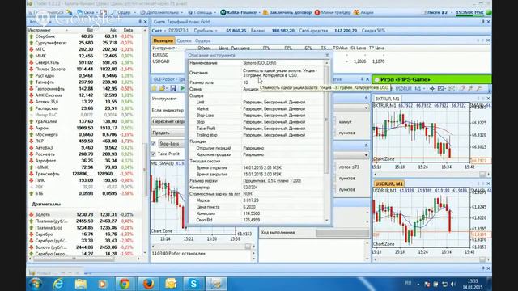The width and height of the screenshot is (518, 291).
Task: Click the volume speaker icon in system tray
Action: tap(453, 284)
